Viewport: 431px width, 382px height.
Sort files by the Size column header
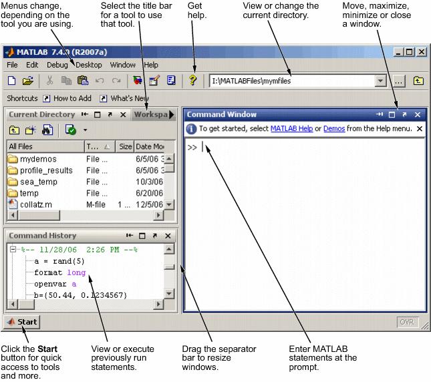(x=125, y=147)
